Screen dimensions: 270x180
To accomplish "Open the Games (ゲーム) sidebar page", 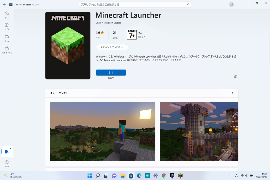I will pyautogui.click(x=7, y=38).
